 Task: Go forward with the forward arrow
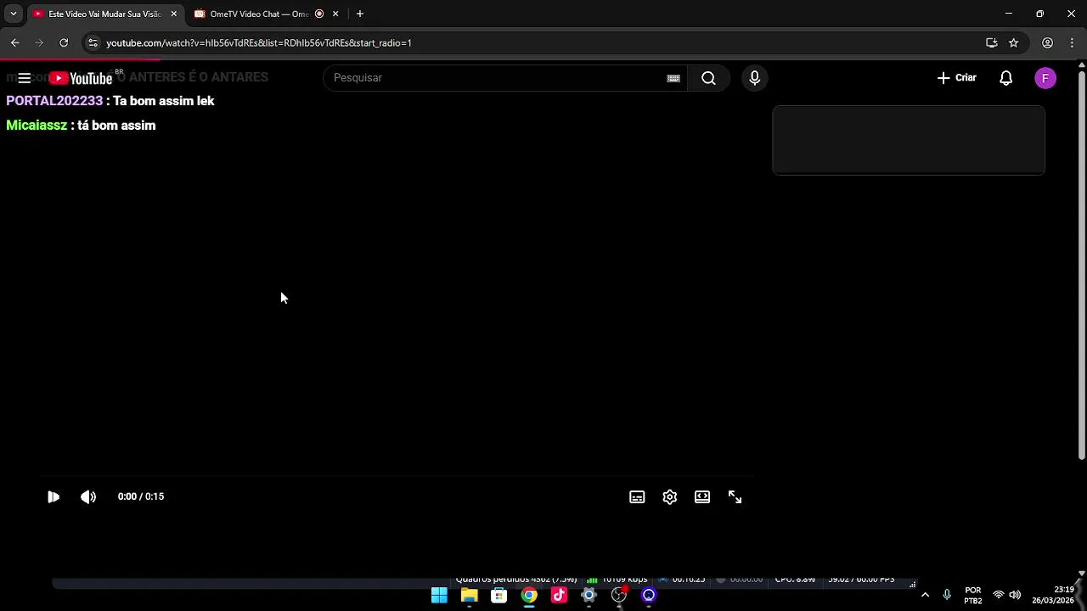click(x=39, y=42)
